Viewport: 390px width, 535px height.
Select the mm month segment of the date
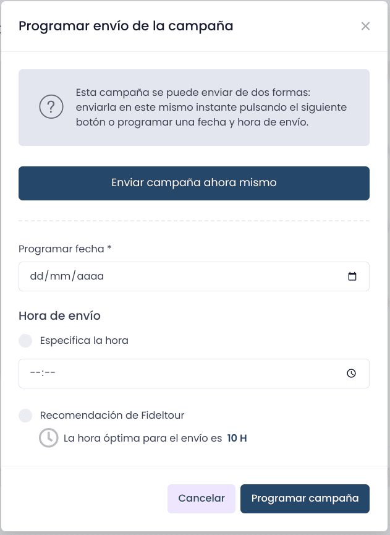60,276
